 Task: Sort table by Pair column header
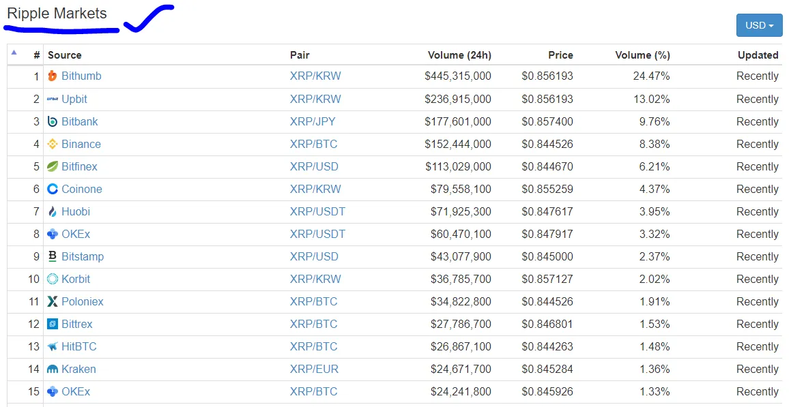(300, 55)
